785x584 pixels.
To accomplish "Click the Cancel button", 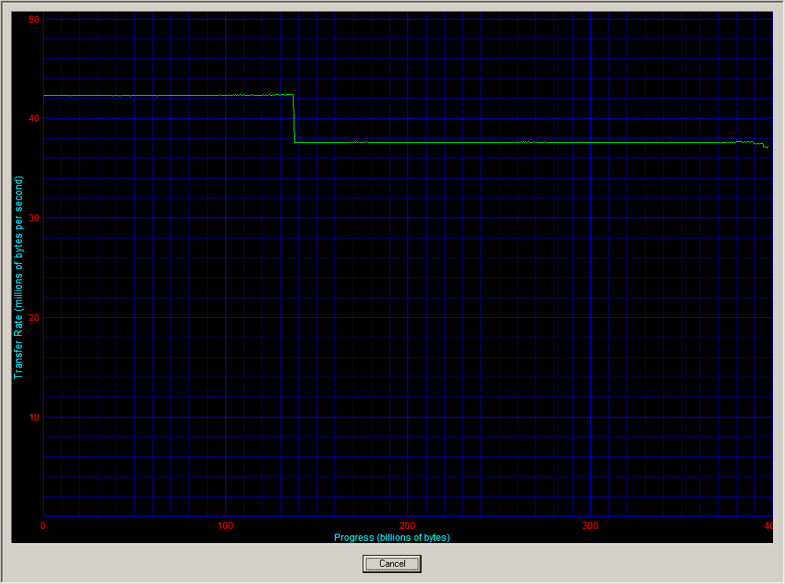I will point(392,564).
